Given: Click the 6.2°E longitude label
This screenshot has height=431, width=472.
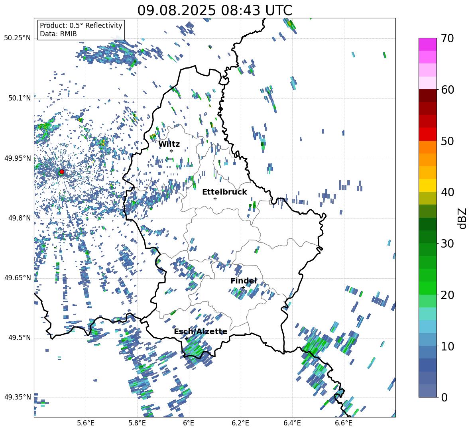Looking at the screenshot, I should coord(240,423).
